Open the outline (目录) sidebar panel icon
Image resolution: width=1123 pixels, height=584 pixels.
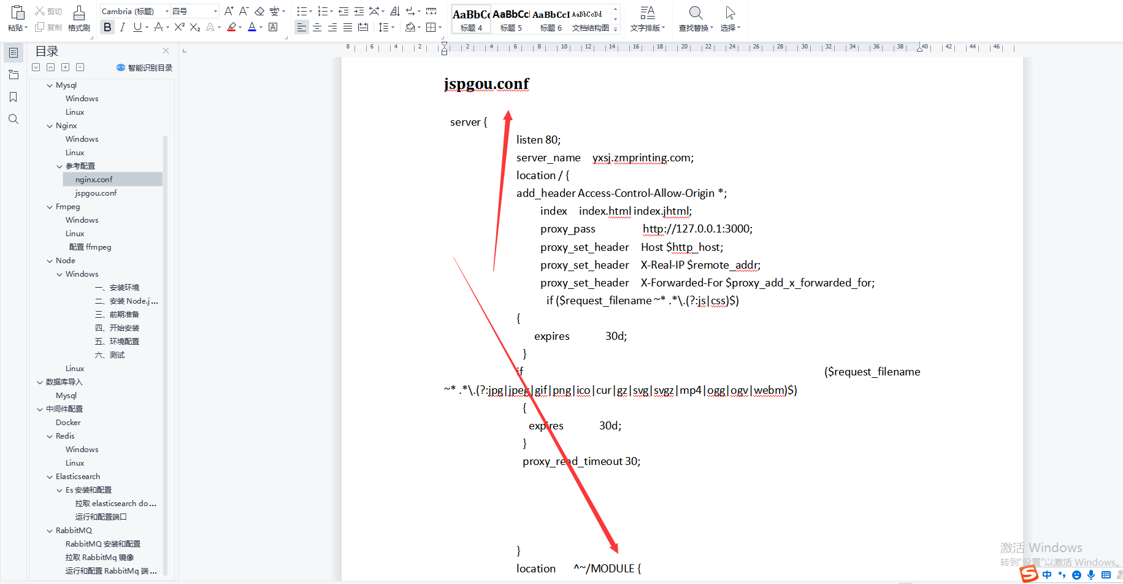coord(13,53)
